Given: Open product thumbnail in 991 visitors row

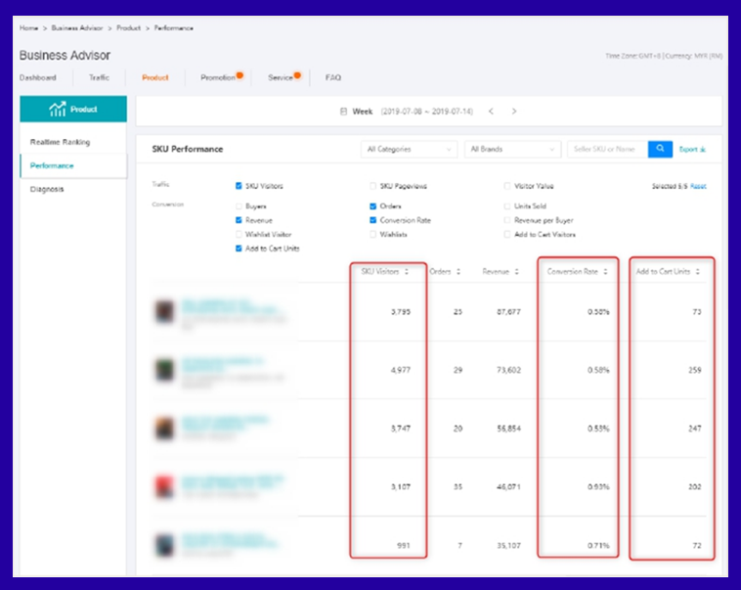Looking at the screenshot, I should point(165,545).
